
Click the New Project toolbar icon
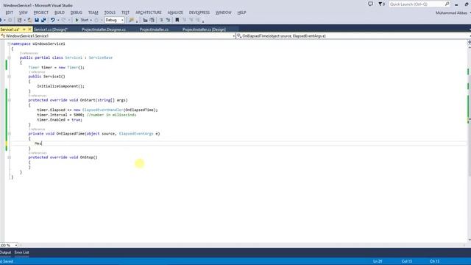pos(20,20)
